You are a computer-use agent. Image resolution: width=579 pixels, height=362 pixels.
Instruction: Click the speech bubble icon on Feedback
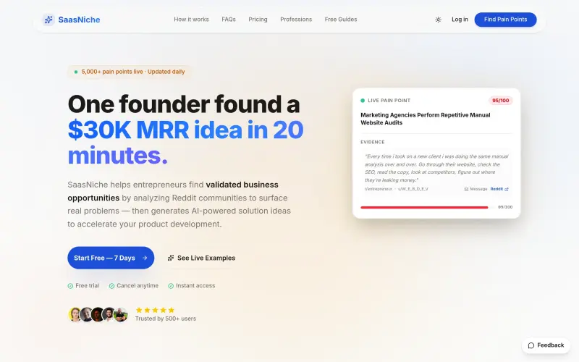[531, 345]
